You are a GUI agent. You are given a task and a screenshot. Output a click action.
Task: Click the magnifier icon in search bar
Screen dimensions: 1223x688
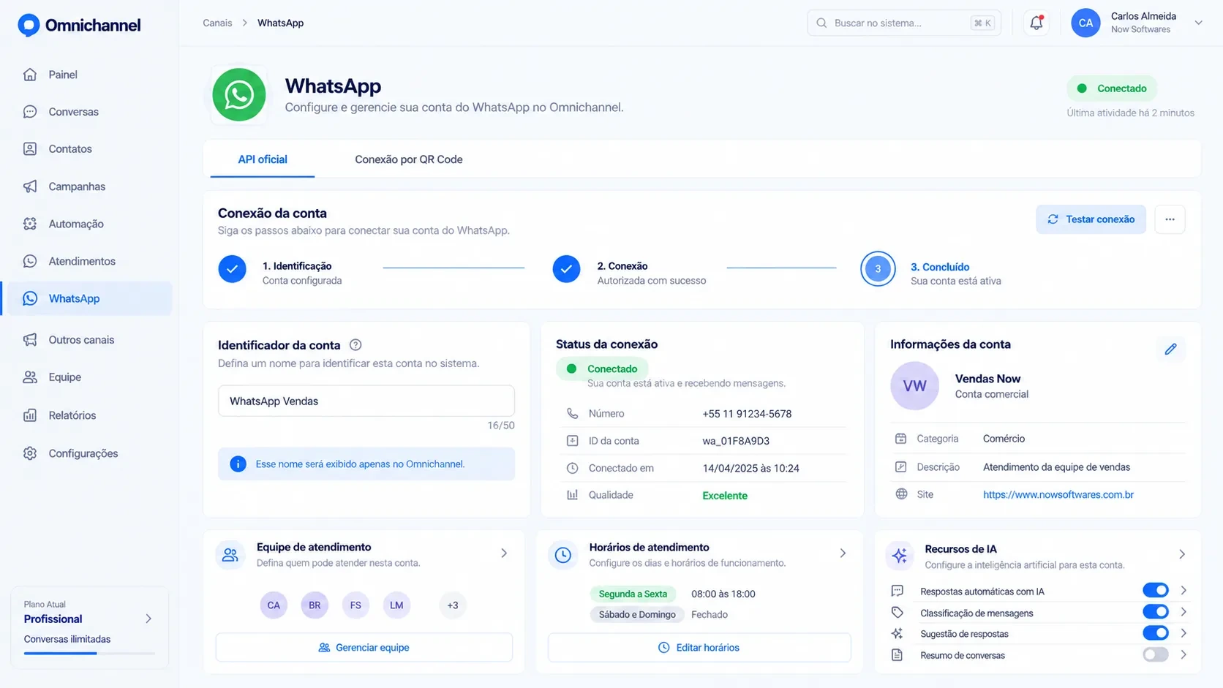click(821, 23)
